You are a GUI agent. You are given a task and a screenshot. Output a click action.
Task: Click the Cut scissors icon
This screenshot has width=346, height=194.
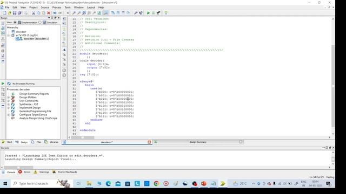[34, 13]
